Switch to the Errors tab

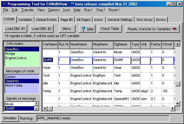(161, 20)
